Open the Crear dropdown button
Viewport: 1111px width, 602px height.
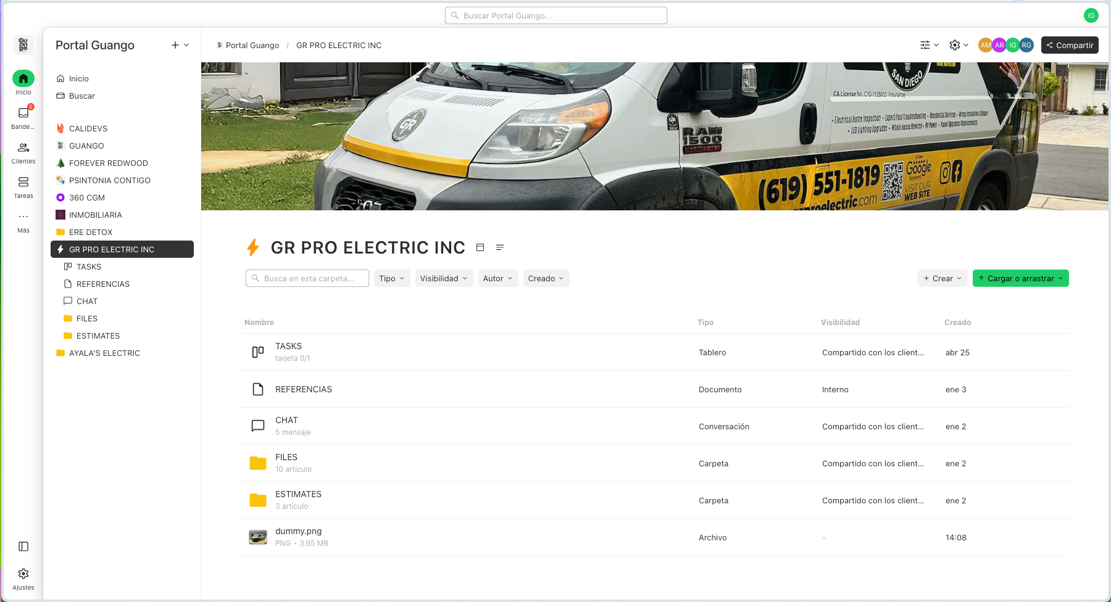click(942, 278)
